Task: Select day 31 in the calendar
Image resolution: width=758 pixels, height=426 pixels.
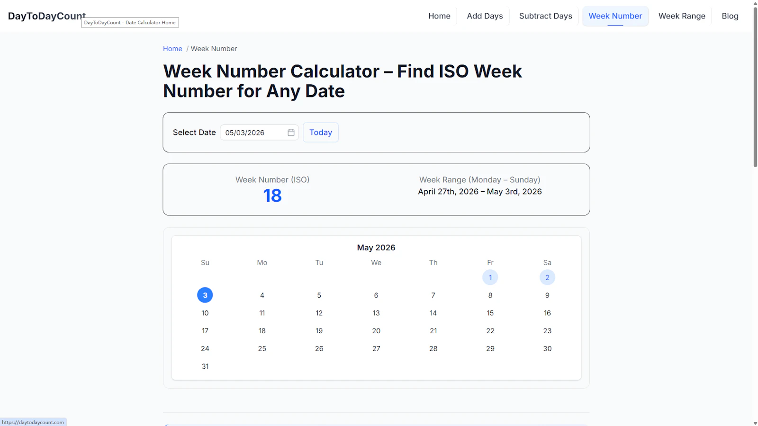Action: pos(205,366)
